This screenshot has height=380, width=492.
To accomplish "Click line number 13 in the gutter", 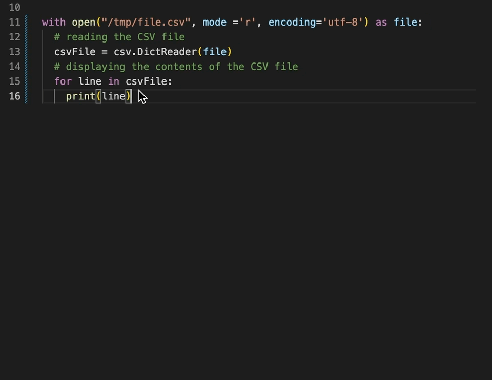I will pyautogui.click(x=14, y=52).
